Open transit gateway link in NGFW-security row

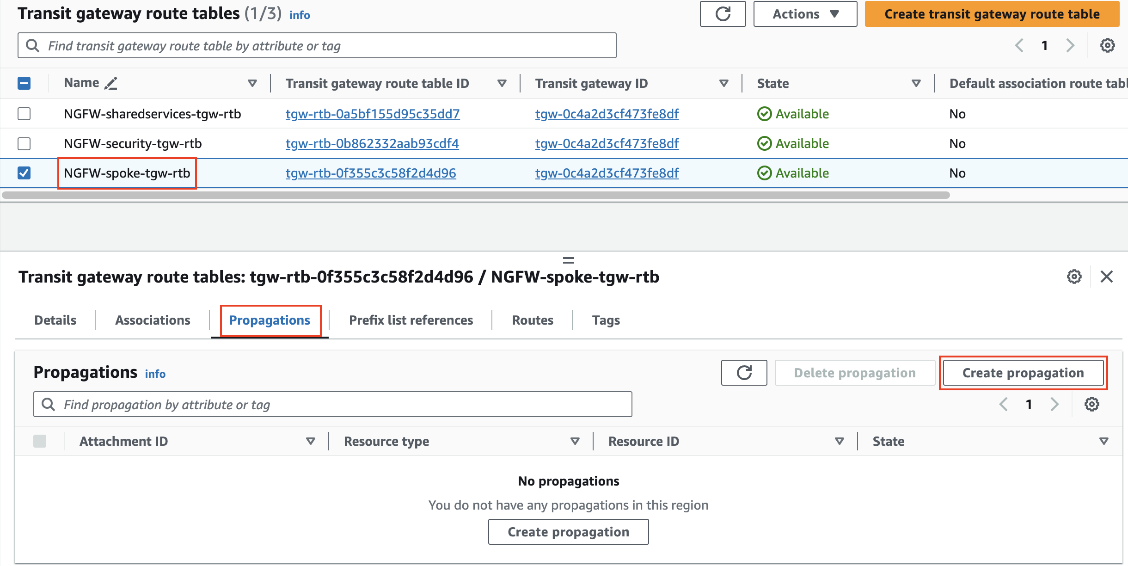pyautogui.click(x=607, y=143)
